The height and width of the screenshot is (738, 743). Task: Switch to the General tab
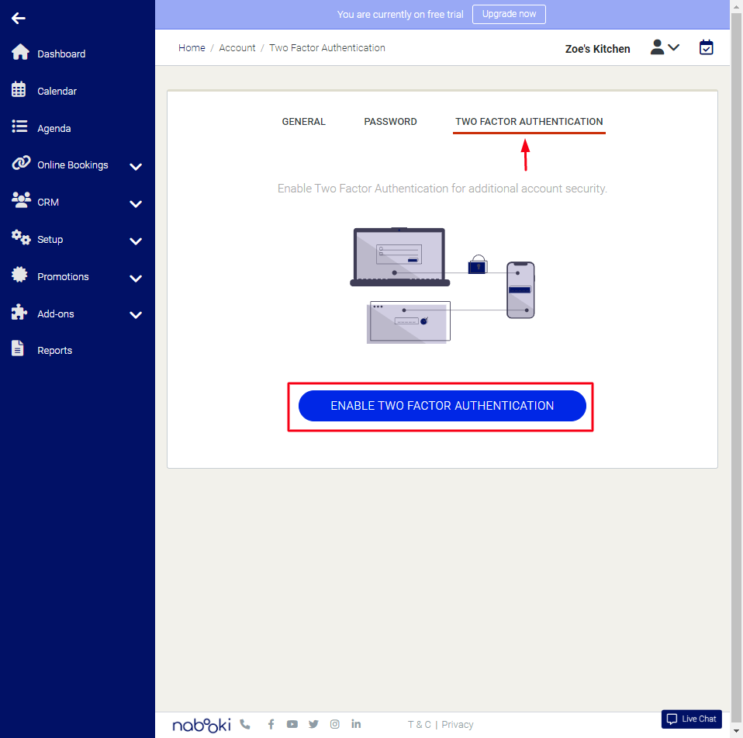click(x=304, y=122)
